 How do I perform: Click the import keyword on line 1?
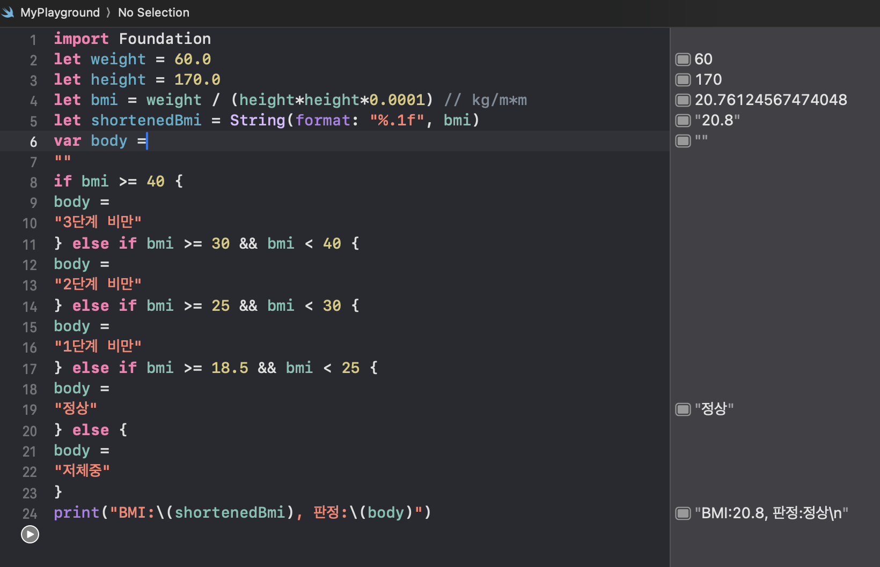pos(81,39)
